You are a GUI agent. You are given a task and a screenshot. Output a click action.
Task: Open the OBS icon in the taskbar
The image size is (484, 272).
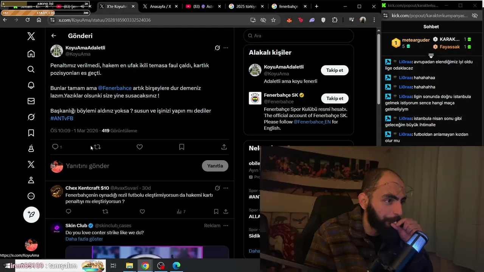(x=161, y=266)
